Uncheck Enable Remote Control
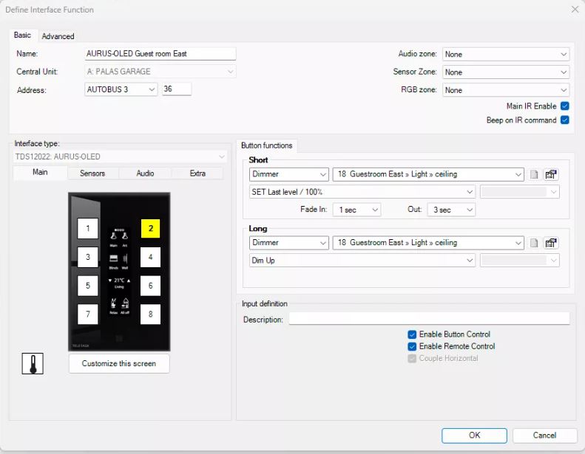Viewport: 585px width, 454px height. pyautogui.click(x=412, y=346)
